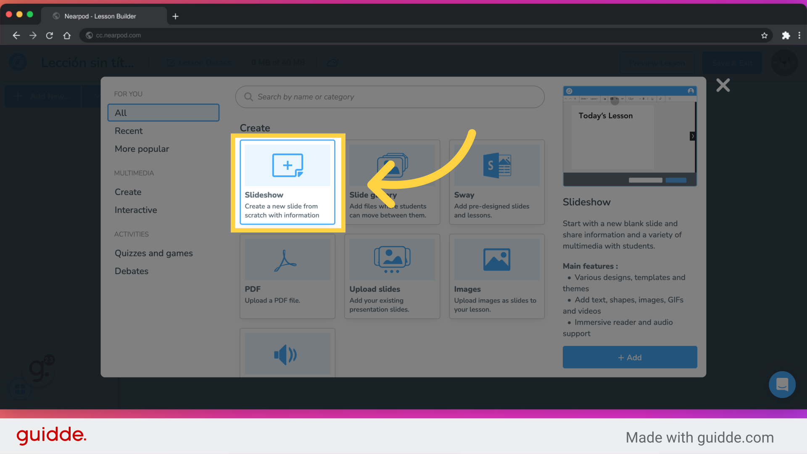This screenshot has height=454, width=807.
Task: Bookmark the page with the star icon
Action: pos(765,35)
